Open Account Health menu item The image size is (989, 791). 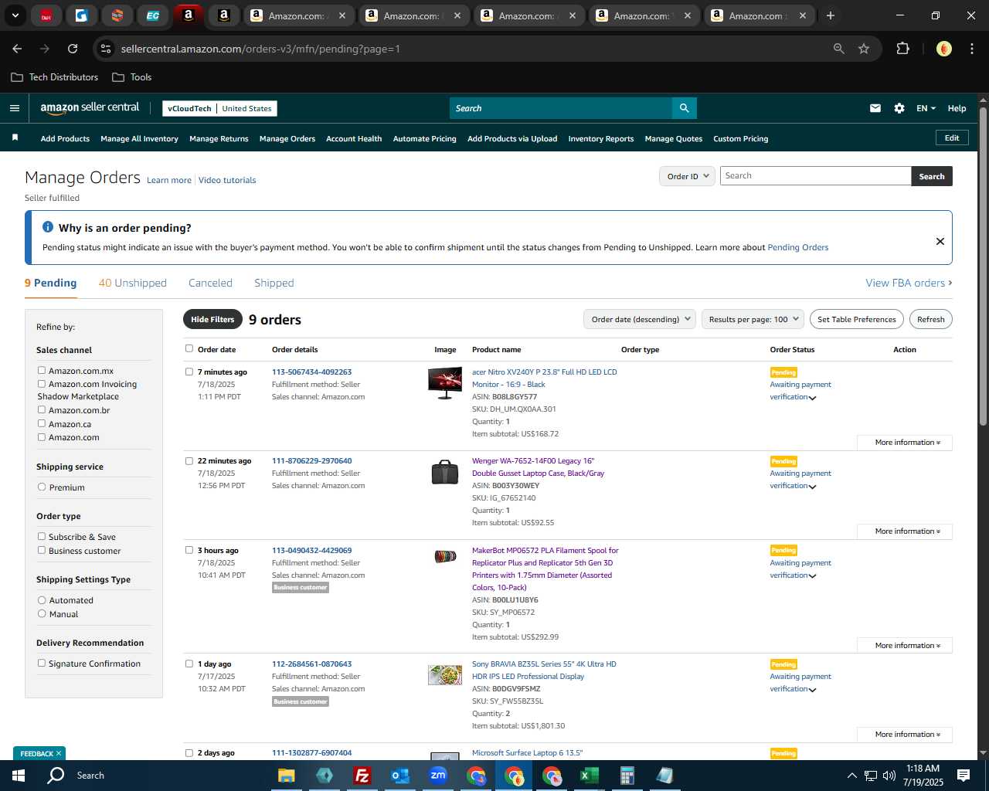pos(354,139)
